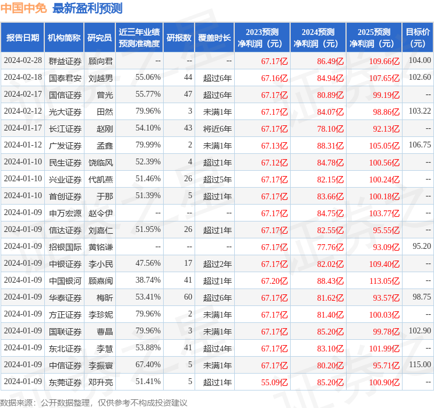
Task: Select the 中信证券 institution cell
Action: point(65,365)
